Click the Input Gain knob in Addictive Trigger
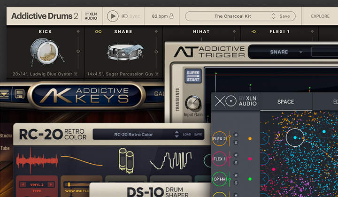The width and height of the screenshot is (338, 197). click(x=193, y=103)
